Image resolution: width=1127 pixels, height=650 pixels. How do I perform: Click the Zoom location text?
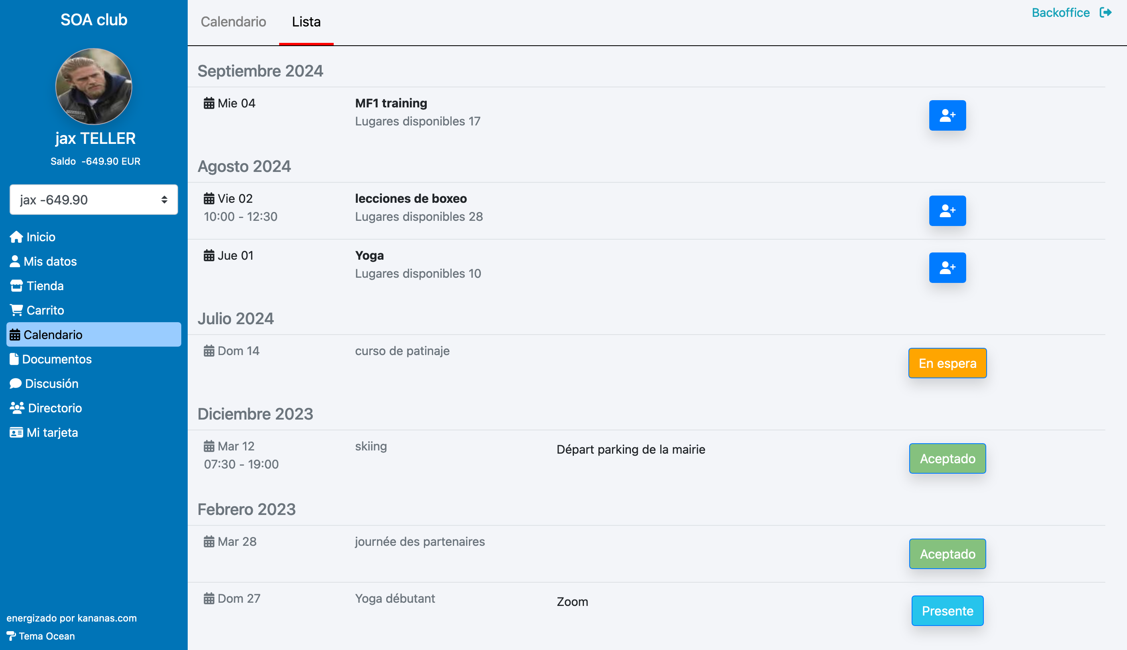(572, 602)
